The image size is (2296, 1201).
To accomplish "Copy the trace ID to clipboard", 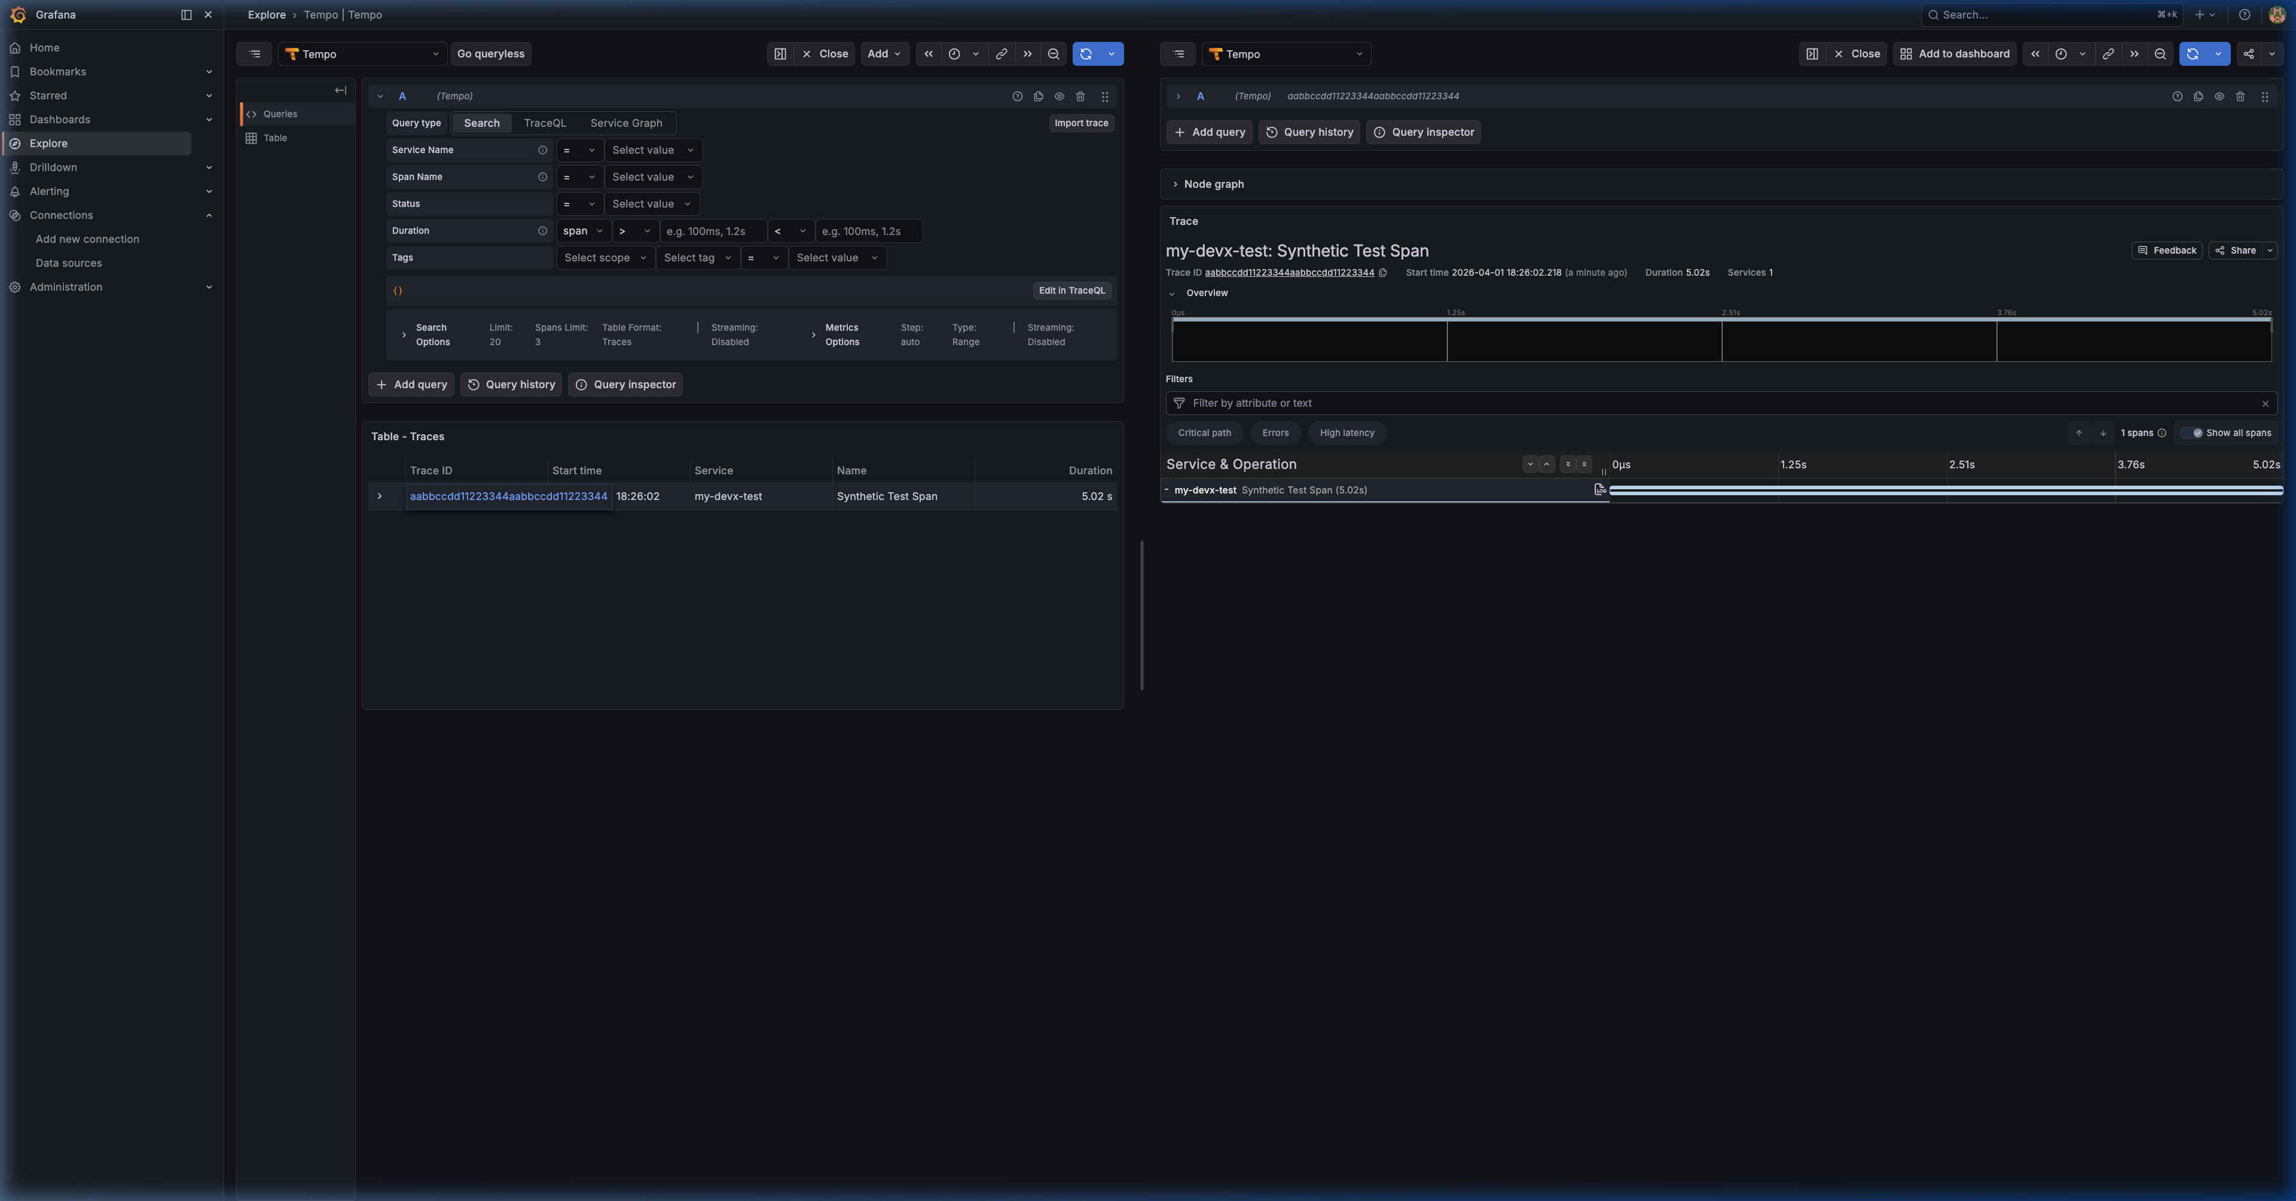I will click(1382, 273).
